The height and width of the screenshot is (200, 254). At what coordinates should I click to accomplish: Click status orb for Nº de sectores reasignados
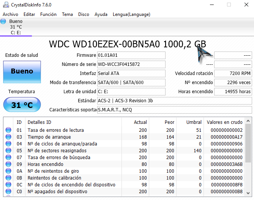pos(8,150)
